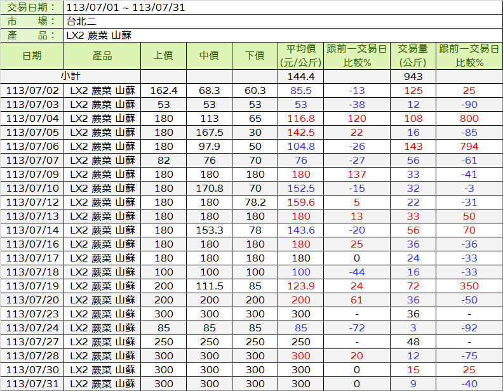This screenshot has height=391, width=503.
Task: Select the date cell 113/07/02
Action: click(x=32, y=90)
